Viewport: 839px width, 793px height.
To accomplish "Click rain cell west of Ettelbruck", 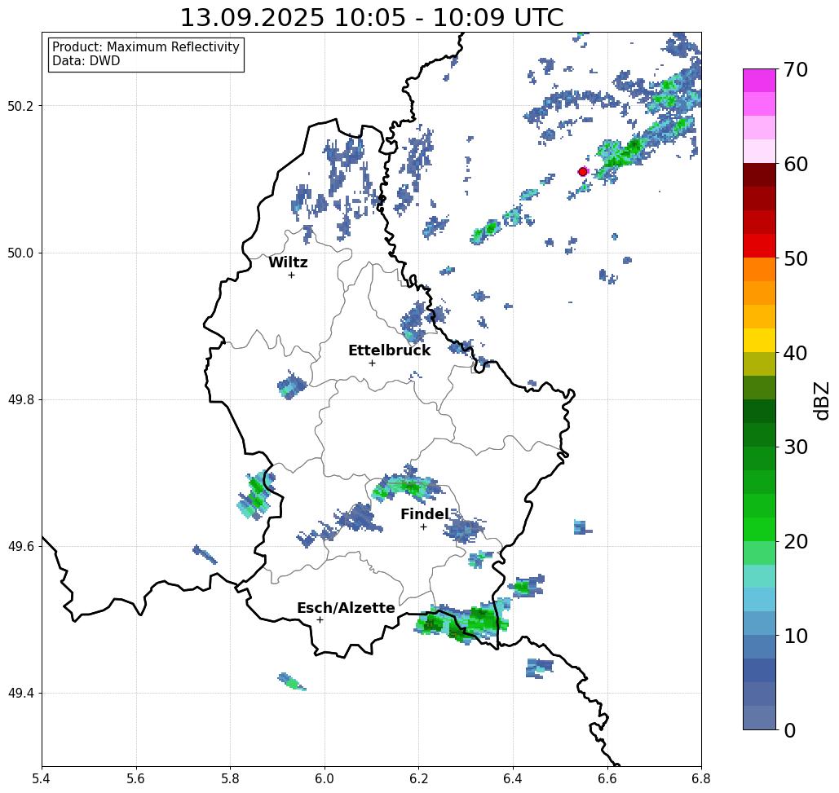I will click(x=292, y=385).
